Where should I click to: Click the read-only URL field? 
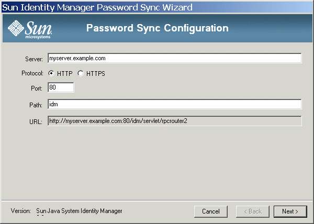point(175,121)
